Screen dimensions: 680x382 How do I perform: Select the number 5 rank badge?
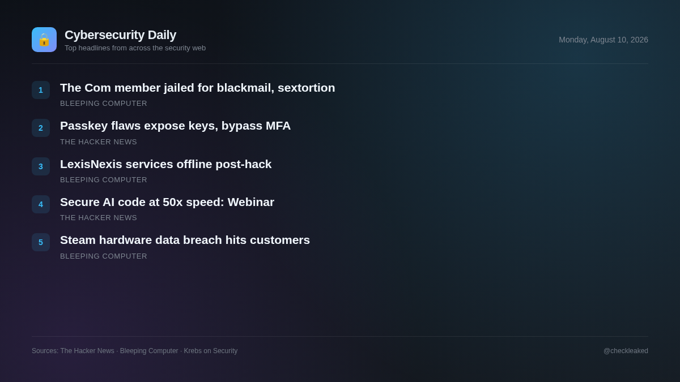pyautogui.click(x=41, y=242)
